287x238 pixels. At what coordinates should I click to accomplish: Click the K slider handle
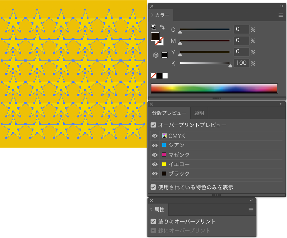[x=230, y=66]
